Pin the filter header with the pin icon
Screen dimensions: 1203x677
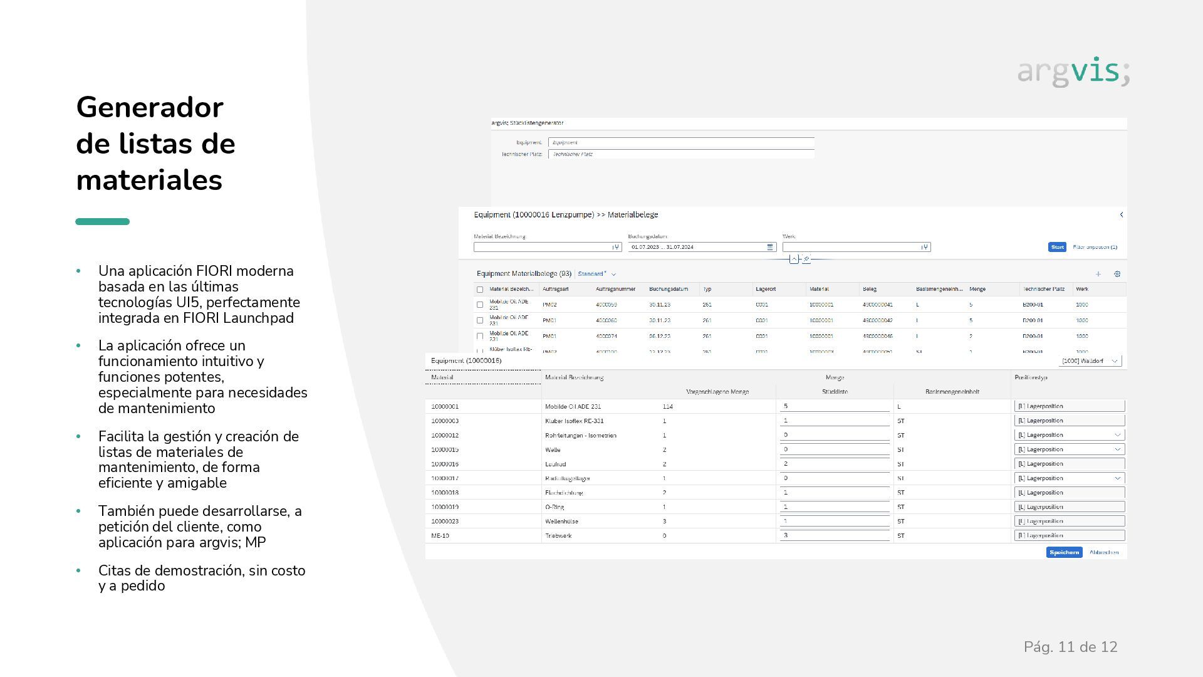pos(806,259)
